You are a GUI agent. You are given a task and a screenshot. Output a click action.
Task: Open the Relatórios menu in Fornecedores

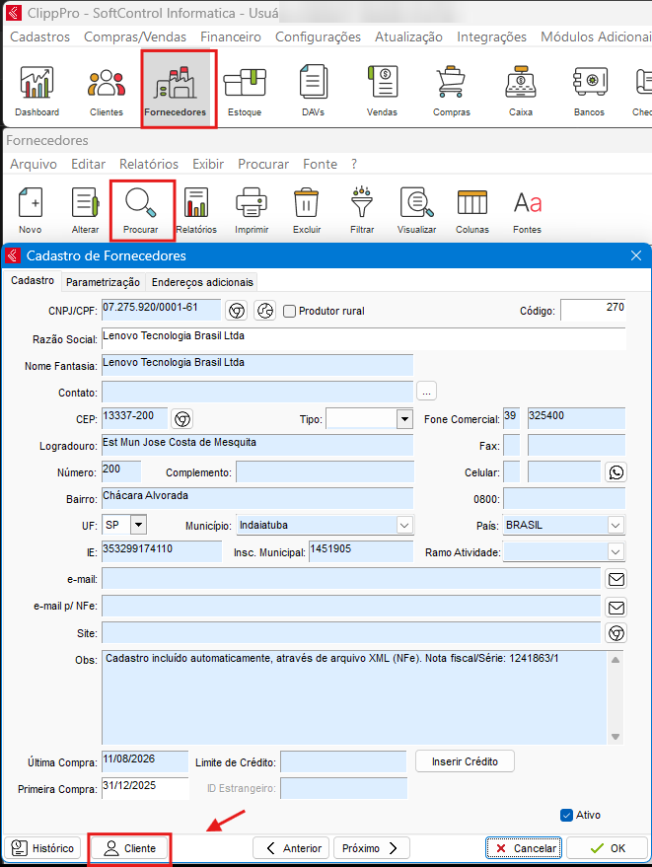click(x=149, y=164)
